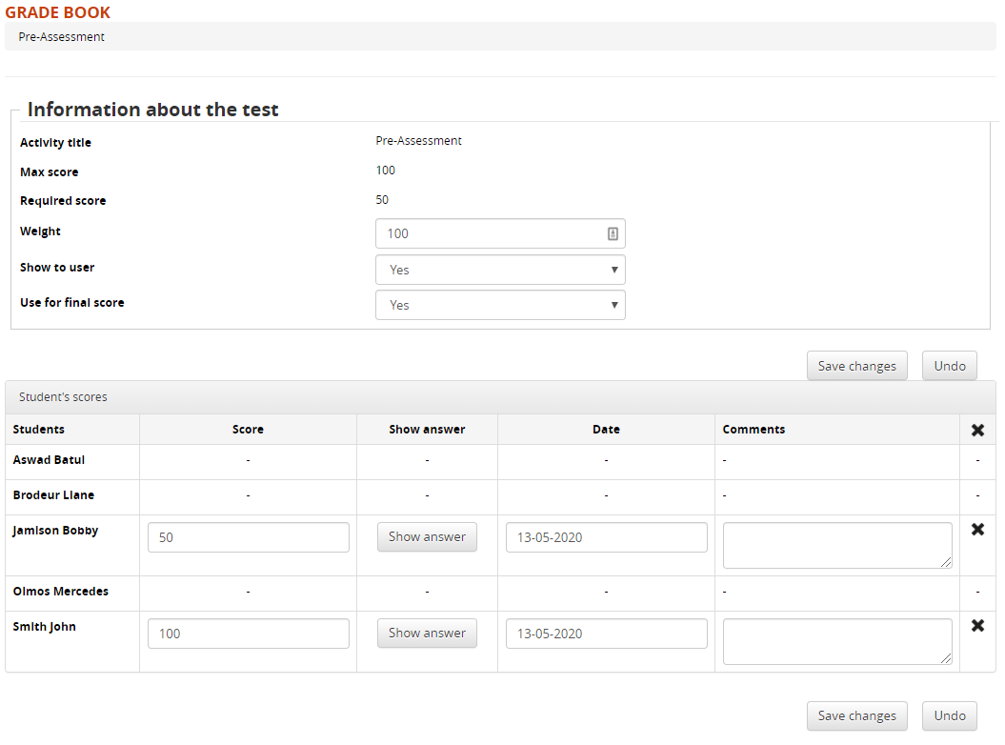Click inside the Weight value field
The image size is (1005, 745).
coord(476,233)
